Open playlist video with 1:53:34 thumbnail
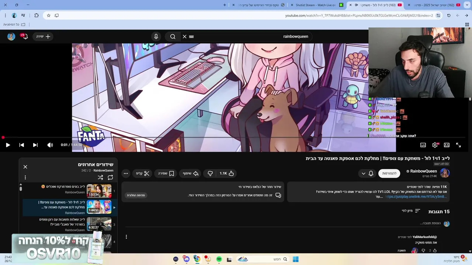 (x=99, y=191)
